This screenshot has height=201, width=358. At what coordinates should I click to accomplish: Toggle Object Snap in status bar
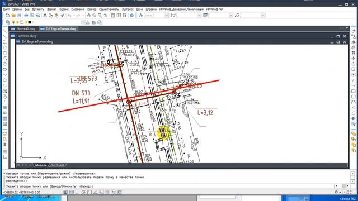pos(89,192)
